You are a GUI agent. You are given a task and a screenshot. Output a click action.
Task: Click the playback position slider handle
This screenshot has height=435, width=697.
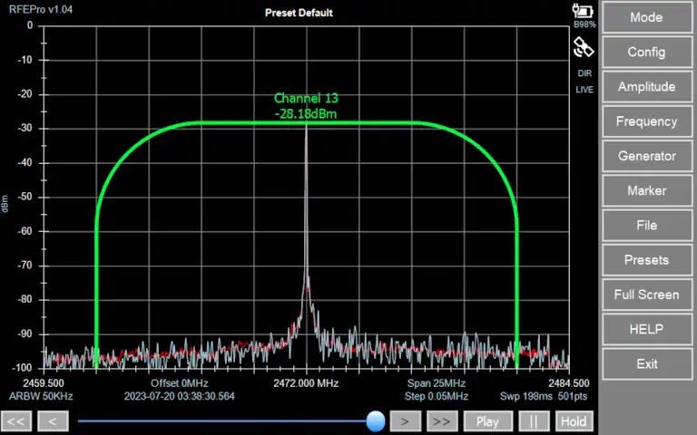click(375, 420)
